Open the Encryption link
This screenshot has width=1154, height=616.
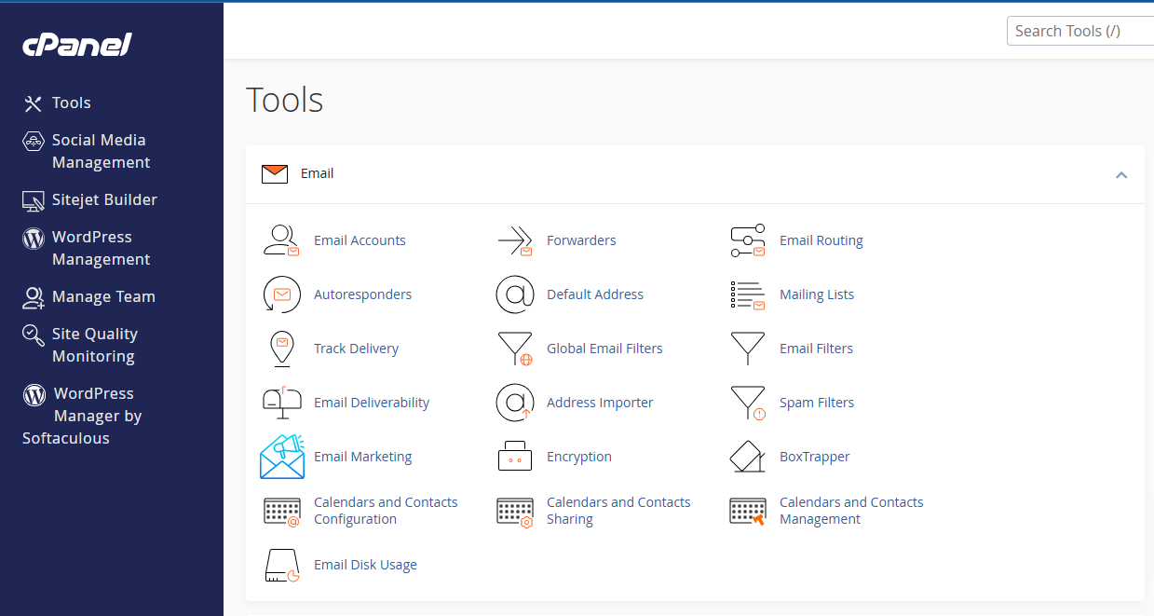pyautogui.click(x=579, y=457)
